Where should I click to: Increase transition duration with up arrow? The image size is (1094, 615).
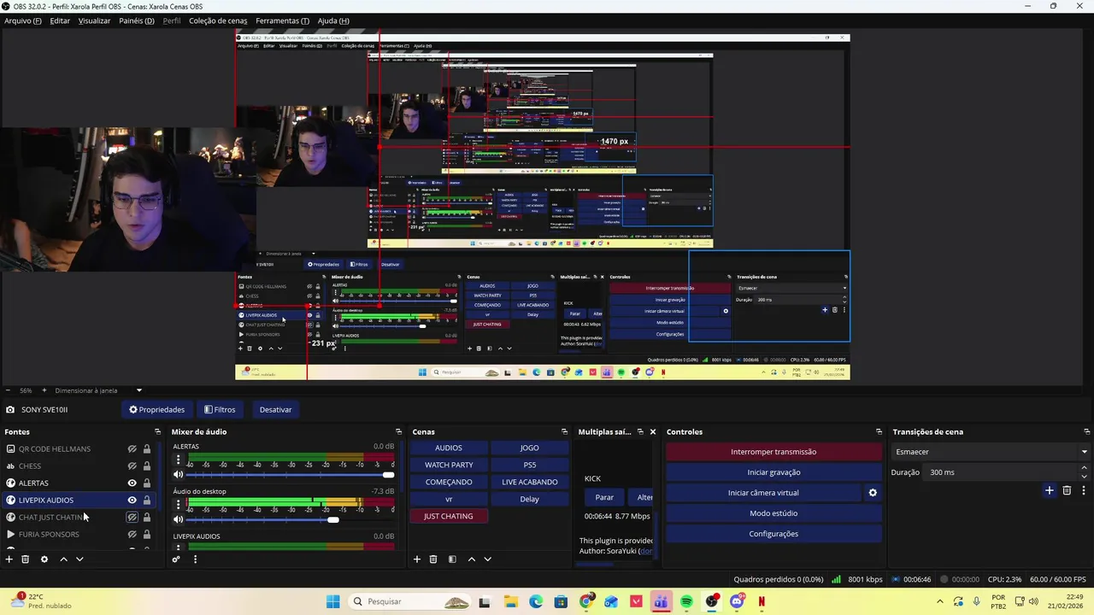(1084, 468)
